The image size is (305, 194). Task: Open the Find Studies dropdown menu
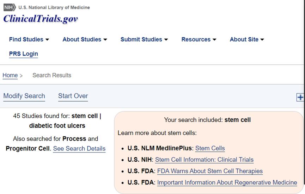coord(29,39)
